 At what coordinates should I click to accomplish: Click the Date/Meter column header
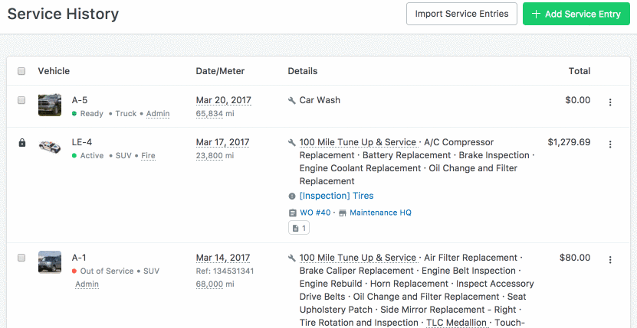220,71
